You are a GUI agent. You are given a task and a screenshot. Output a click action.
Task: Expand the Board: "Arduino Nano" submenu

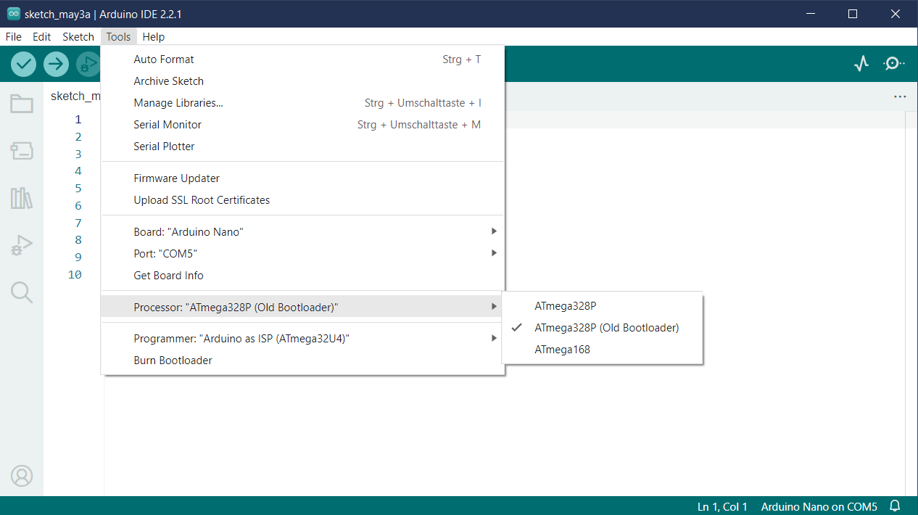(302, 232)
